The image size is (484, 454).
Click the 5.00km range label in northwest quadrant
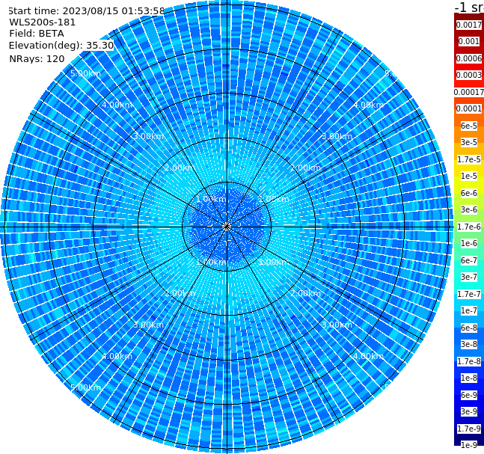[x=85, y=73]
